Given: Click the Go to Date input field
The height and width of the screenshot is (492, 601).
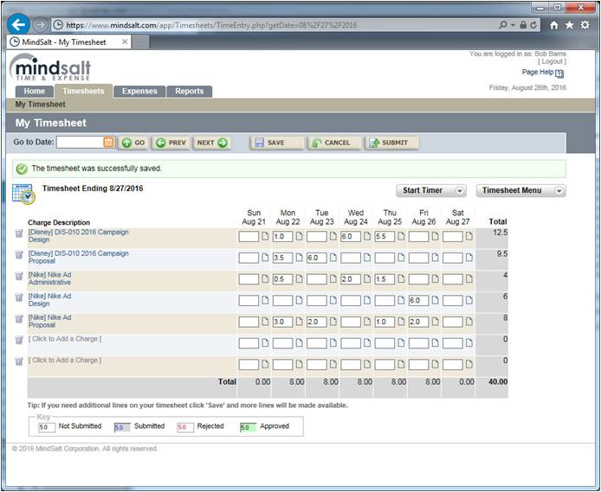Looking at the screenshot, I should click(81, 142).
